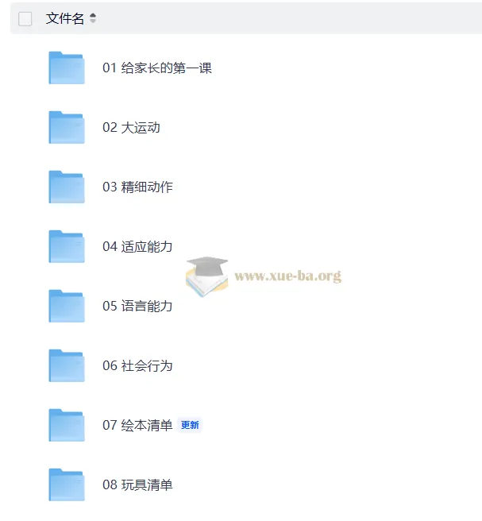Select the 04 适应能力 folder name
This screenshot has width=482, height=521.
137,246
